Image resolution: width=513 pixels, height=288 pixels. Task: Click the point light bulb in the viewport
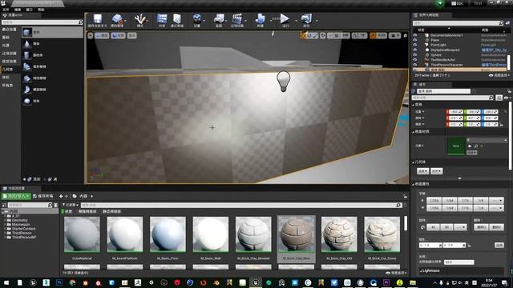pos(283,81)
